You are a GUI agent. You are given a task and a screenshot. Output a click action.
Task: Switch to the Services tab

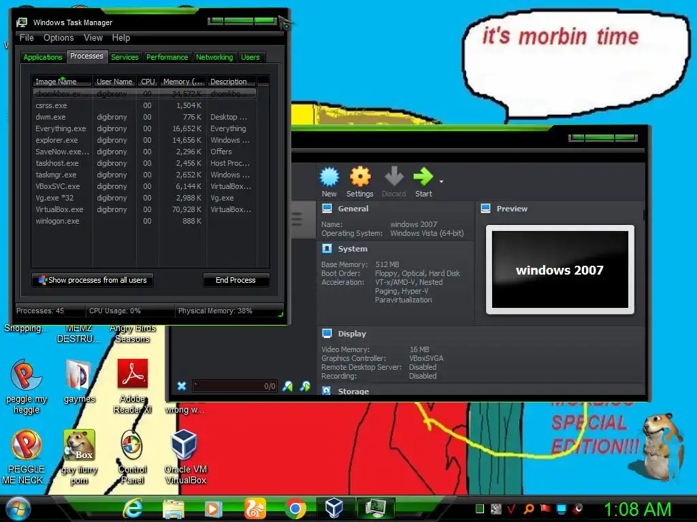click(x=125, y=57)
